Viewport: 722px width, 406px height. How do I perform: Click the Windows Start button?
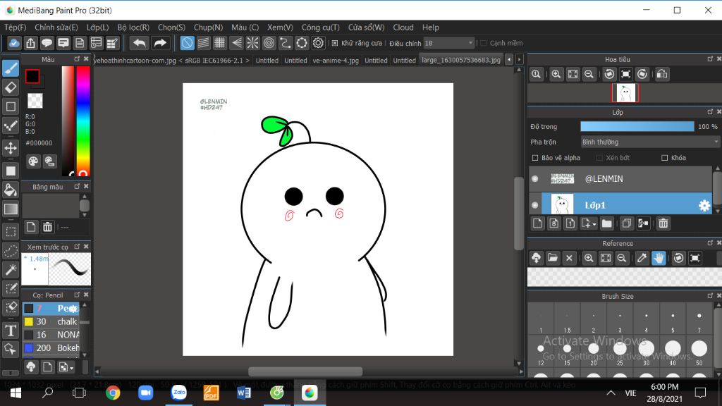[x=16, y=393]
